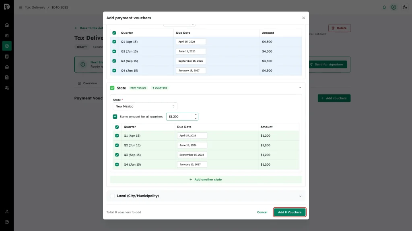The width and height of the screenshot is (412, 231).
Task: Uncheck federal Q4 (Jan 15) $4,500 row
Action: [x=114, y=71]
